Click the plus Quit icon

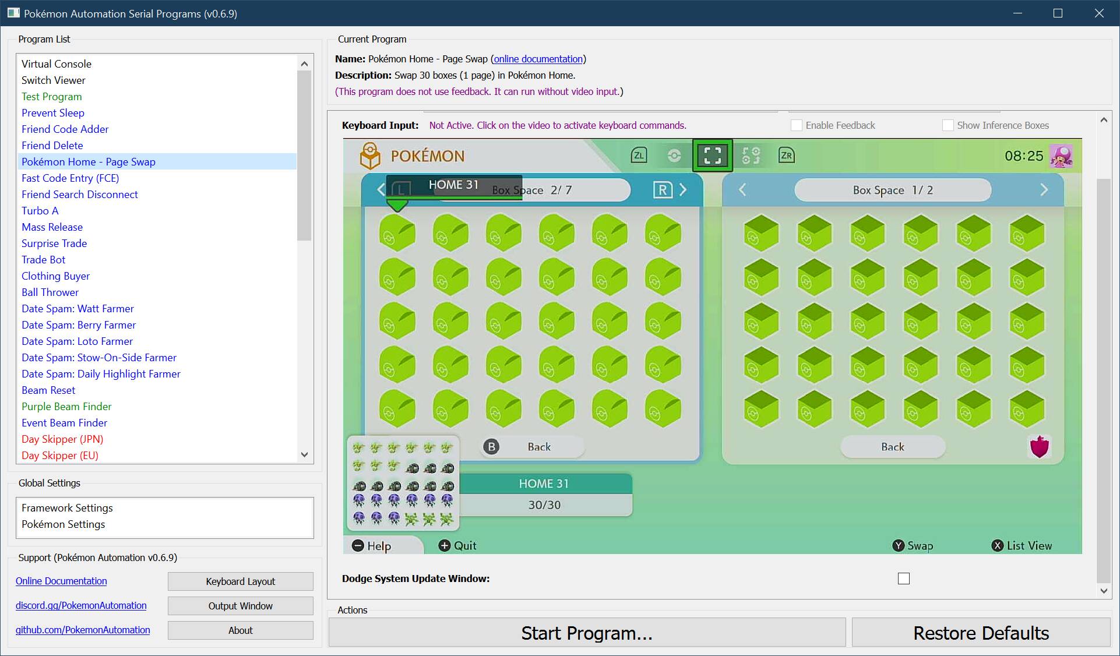coord(444,546)
